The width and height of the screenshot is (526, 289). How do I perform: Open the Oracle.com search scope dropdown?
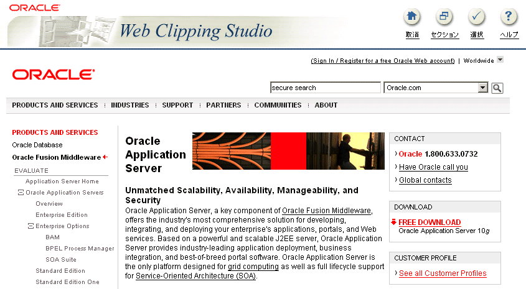point(482,88)
